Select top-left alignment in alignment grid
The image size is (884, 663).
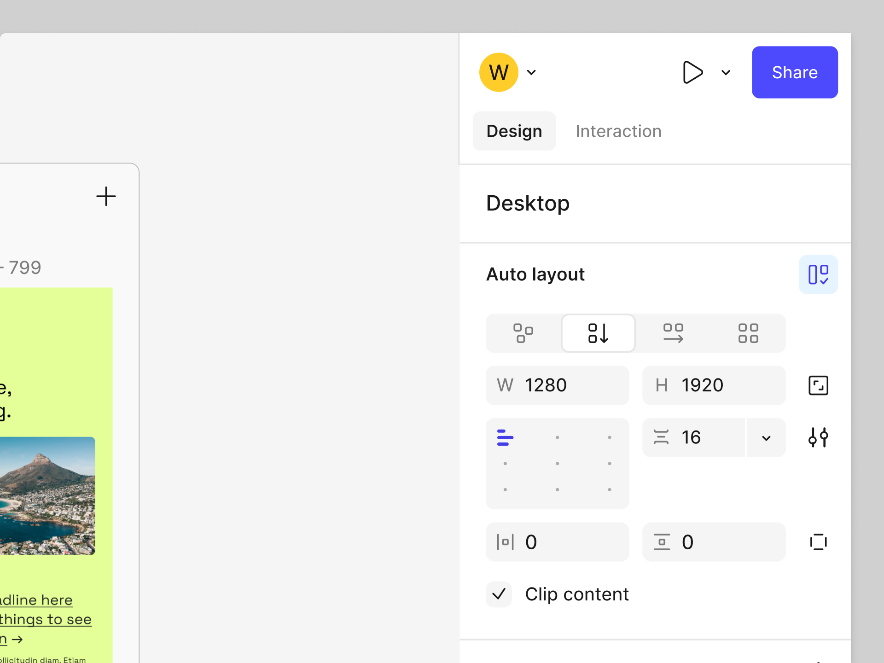[x=505, y=437]
